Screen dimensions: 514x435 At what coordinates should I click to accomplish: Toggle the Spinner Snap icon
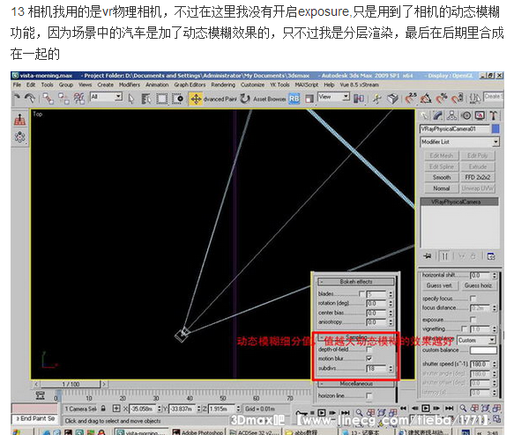click(x=458, y=98)
